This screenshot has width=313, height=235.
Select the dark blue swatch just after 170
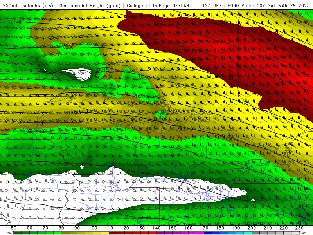click(x=208, y=233)
